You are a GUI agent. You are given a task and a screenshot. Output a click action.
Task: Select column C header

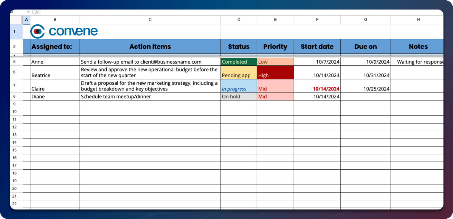pos(150,20)
